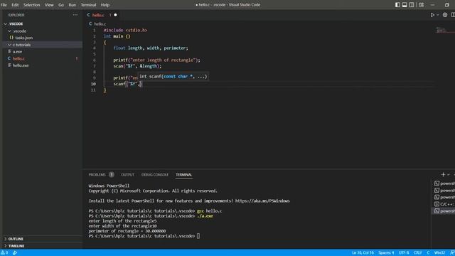The width and height of the screenshot is (455, 256).
Task: Select the second powershell terminal in the list
Action: point(444,190)
